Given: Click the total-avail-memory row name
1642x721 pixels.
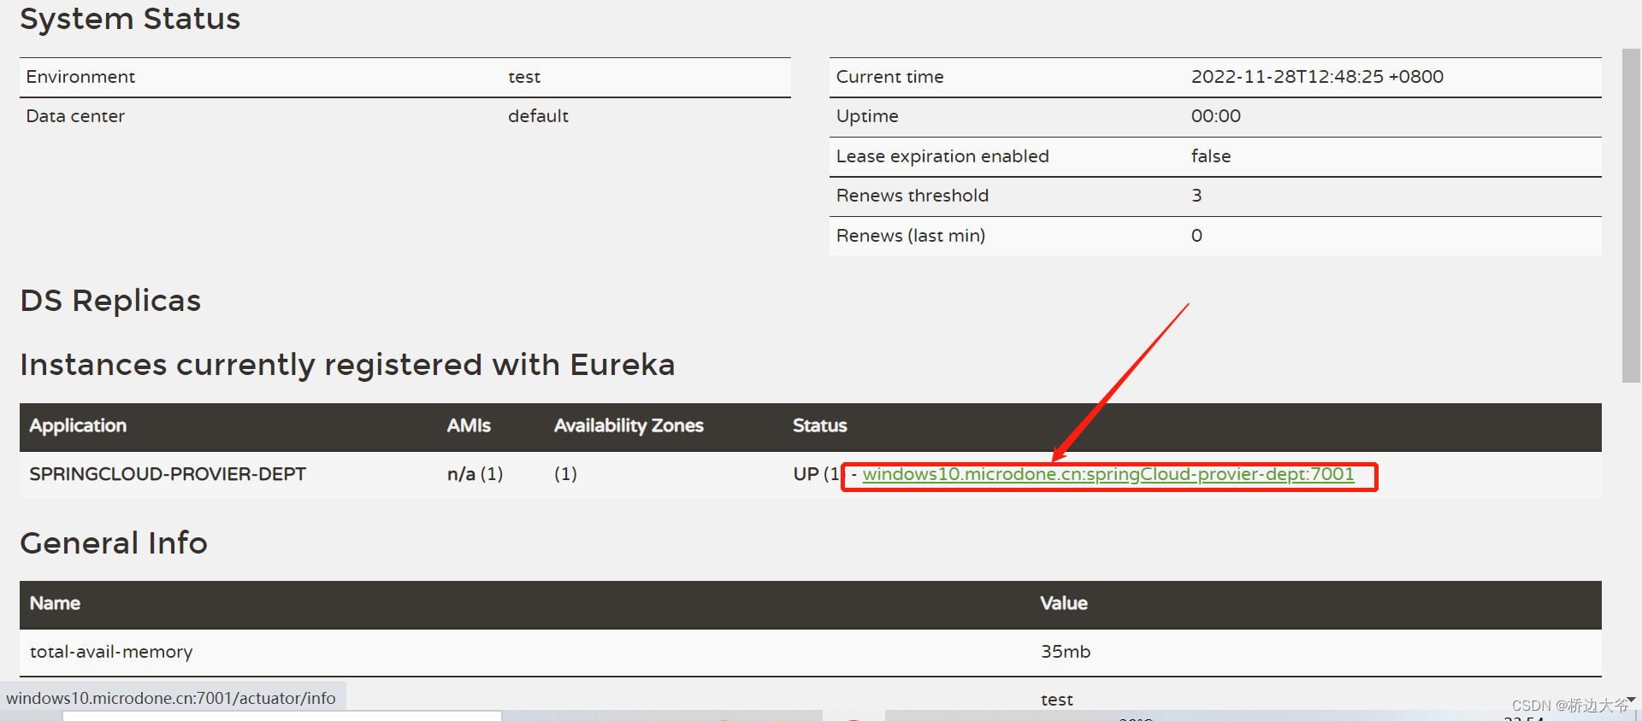Looking at the screenshot, I should pyautogui.click(x=111, y=652).
